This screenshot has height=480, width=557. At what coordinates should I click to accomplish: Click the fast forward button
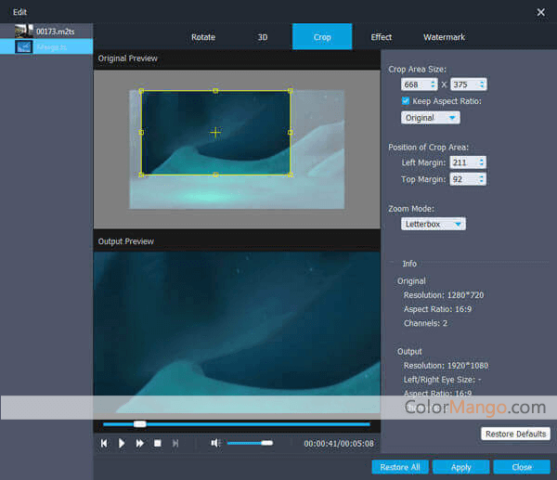click(x=139, y=443)
